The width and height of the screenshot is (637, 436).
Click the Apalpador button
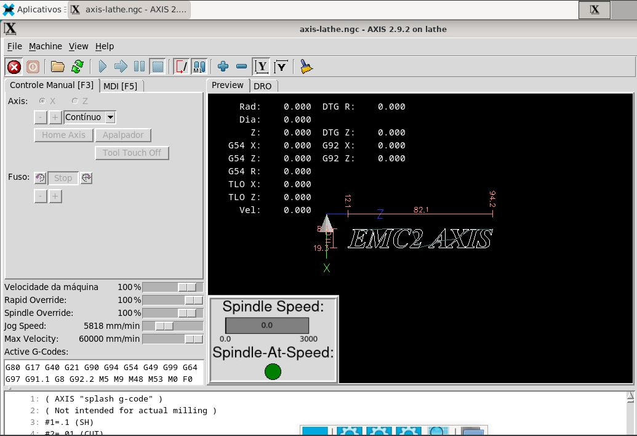(123, 135)
